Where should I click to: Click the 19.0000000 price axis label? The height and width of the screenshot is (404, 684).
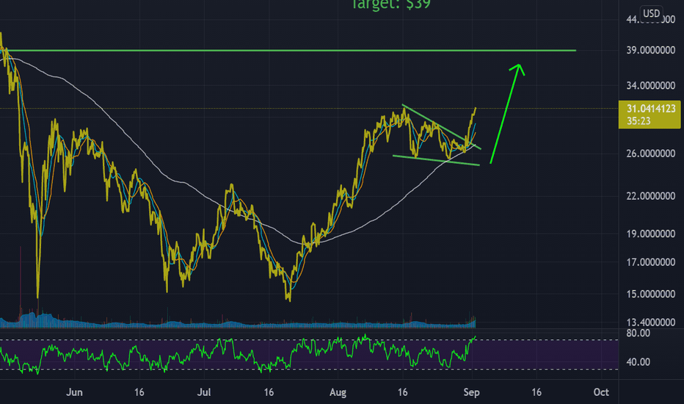point(651,234)
